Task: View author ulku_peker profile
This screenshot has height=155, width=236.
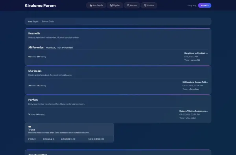Action: pos(191,118)
